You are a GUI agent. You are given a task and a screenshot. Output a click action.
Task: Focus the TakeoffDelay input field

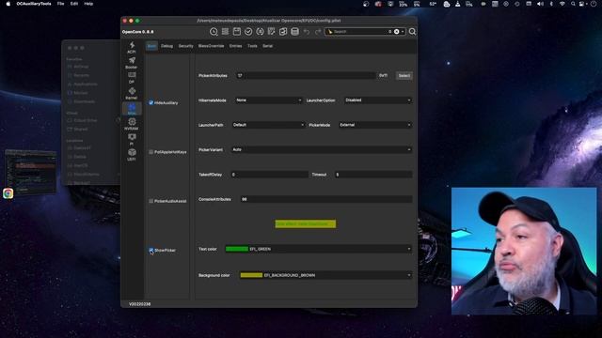pos(270,175)
